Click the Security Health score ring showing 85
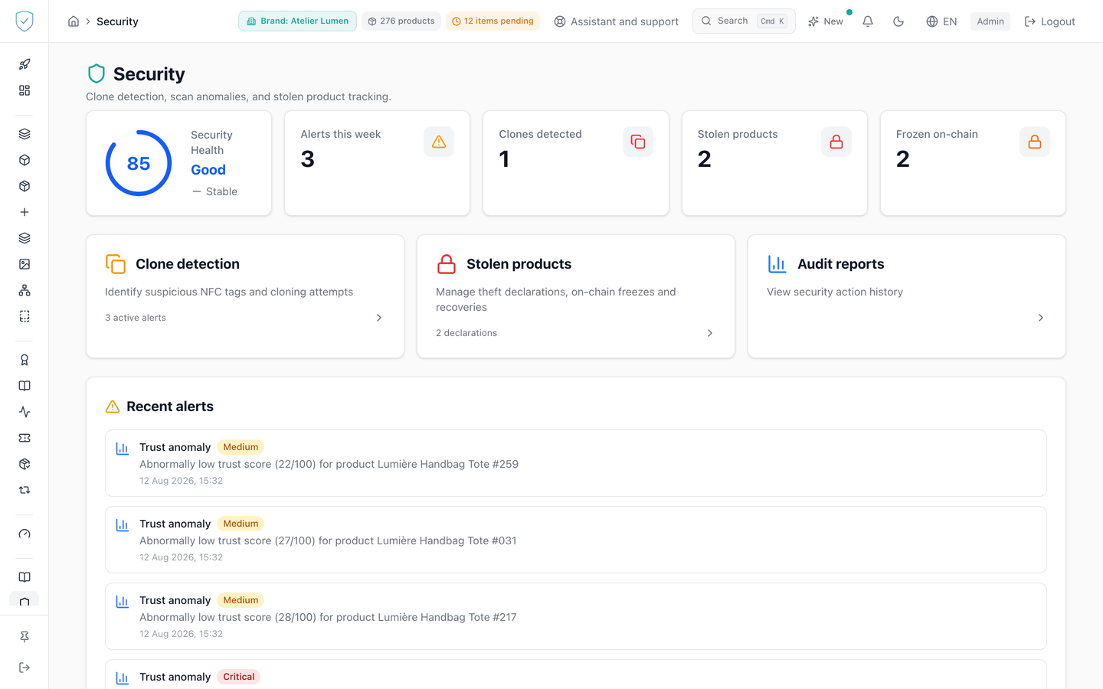1103x689 pixels. [139, 163]
